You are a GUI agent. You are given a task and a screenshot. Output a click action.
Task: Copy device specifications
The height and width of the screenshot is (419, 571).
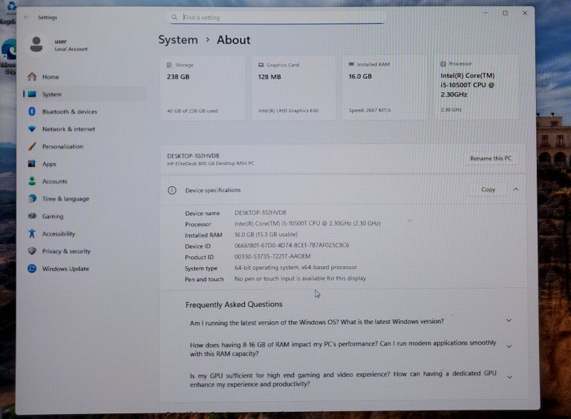pyautogui.click(x=488, y=189)
